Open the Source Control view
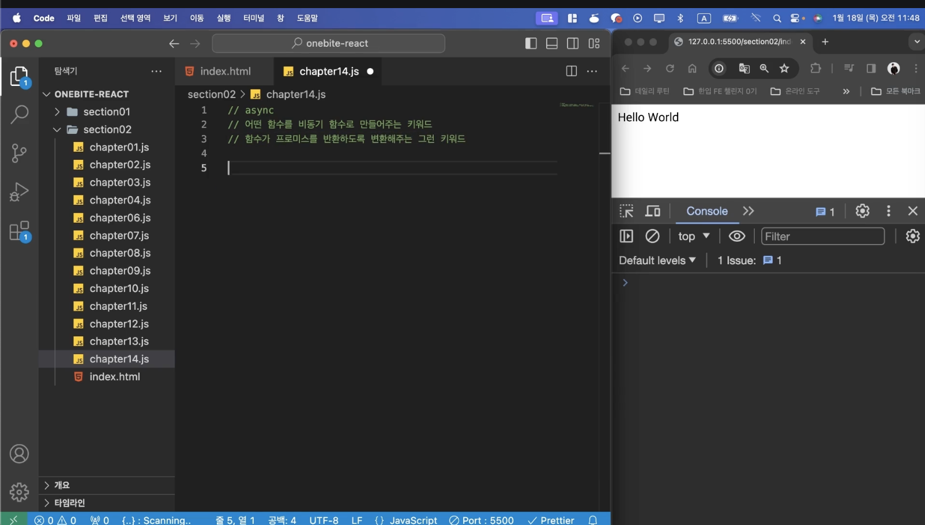 pos(19,153)
